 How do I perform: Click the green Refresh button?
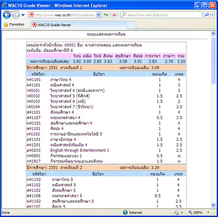106,15
